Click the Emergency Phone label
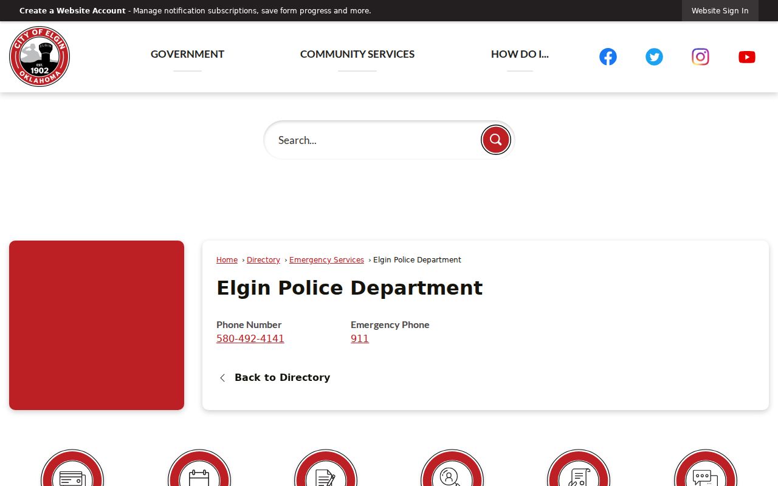778x486 pixels. (x=390, y=325)
